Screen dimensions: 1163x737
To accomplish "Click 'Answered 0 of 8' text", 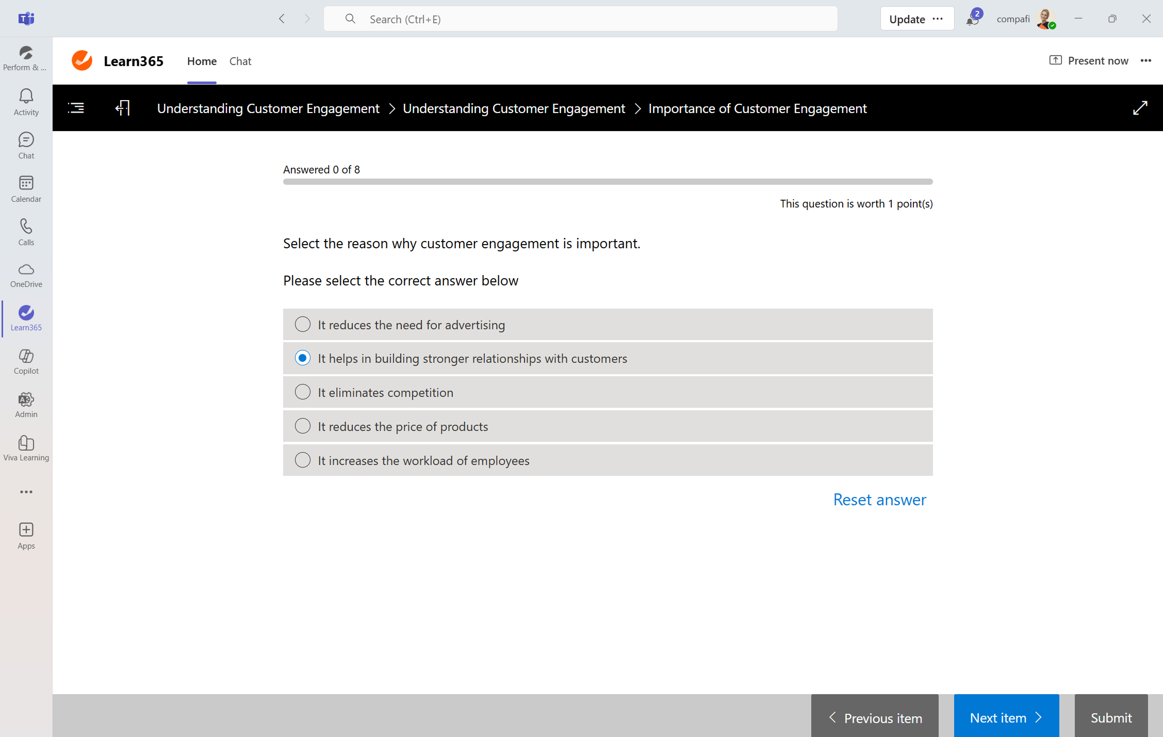I will click(321, 169).
